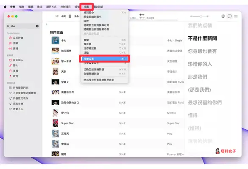Skip forward to the next track
Viewport: 248px width, 169px height.
click(77, 16)
